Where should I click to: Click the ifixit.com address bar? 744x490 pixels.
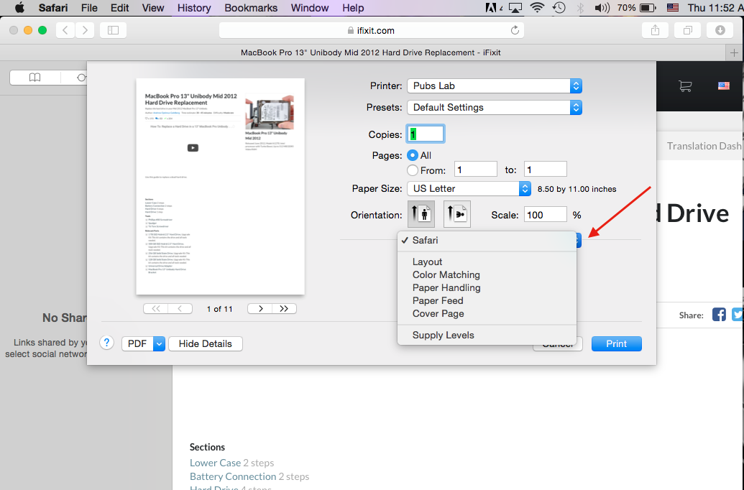point(371,30)
